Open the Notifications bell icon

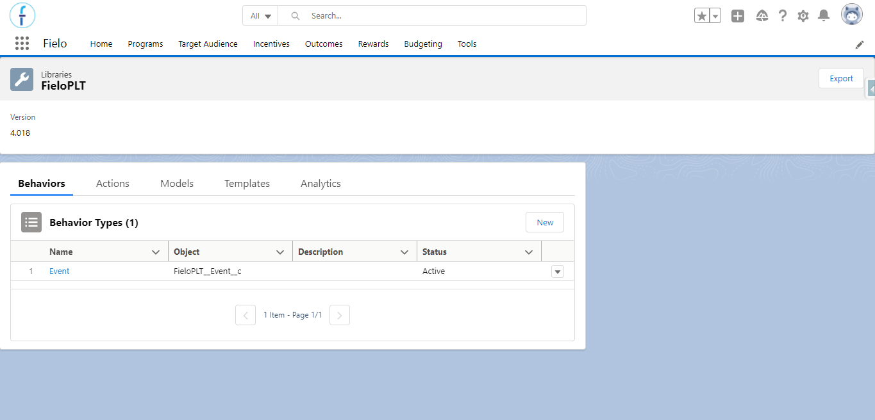click(x=824, y=16)
